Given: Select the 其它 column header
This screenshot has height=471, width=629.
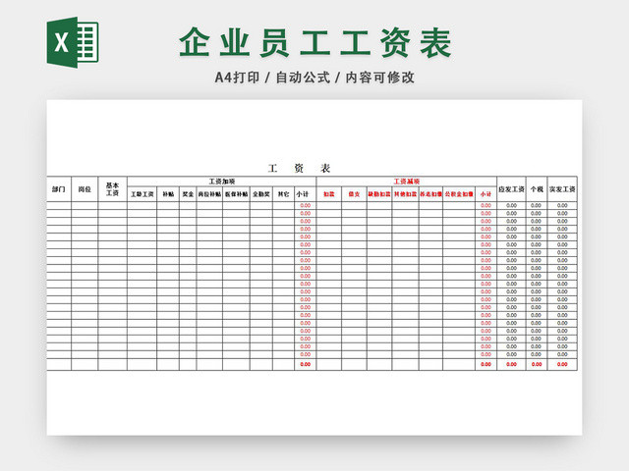Looking at the screenshot, I should click(x=283, y=194).
